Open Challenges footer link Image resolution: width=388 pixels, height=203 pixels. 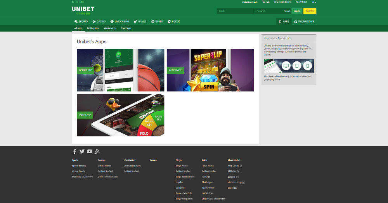[x=207, y=182]
